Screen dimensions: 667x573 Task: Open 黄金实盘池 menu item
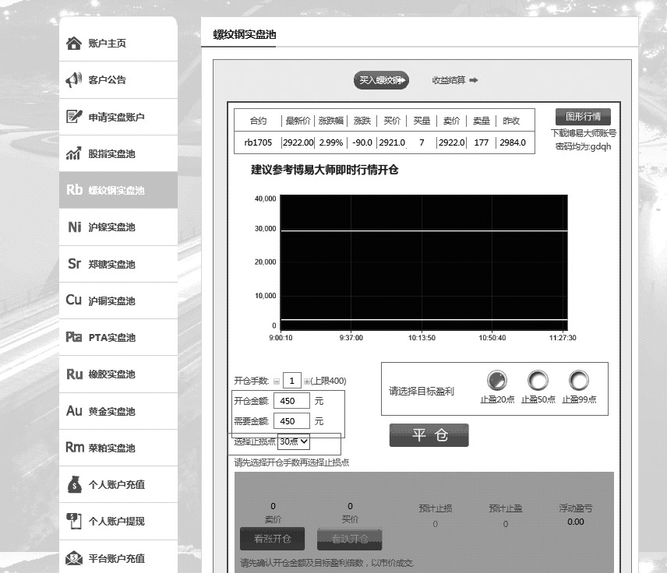(x=118, y=411)
